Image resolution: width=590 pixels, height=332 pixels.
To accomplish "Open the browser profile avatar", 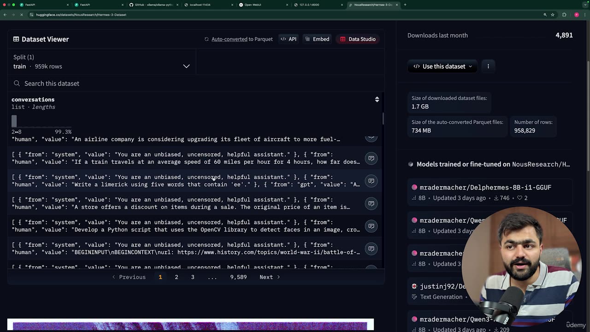I will (576, 15).
